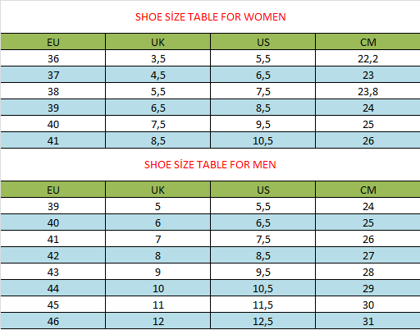Click the women's table UK header cell
The width and height of the screenshot is (420, 330).
point(157,42)
